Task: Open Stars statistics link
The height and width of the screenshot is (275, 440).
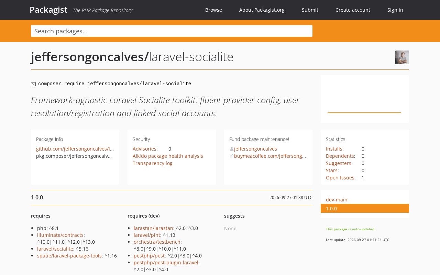Action: (x=332, y=170)
